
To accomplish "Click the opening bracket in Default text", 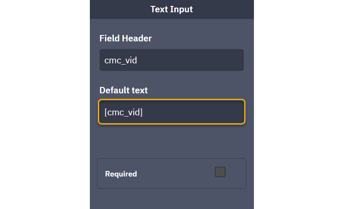I will pos(105,112).
